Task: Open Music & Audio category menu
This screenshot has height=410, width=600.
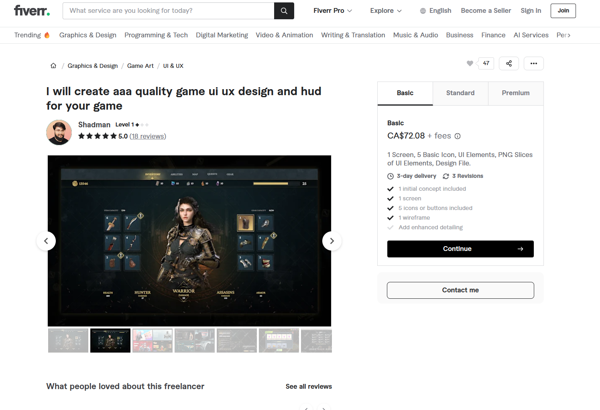Action: (415, 35)
